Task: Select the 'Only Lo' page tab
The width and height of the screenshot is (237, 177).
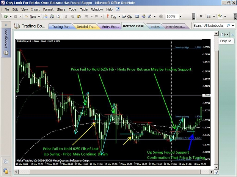Action: pos(226,41)
